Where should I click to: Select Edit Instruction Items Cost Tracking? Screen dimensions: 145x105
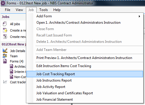85,66
